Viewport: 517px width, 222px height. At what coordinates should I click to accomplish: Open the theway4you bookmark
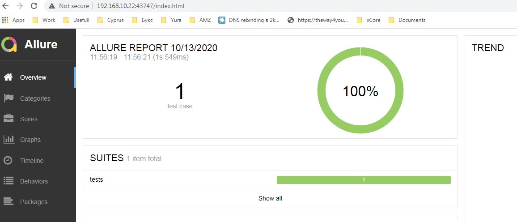click(x=318, y=20)
